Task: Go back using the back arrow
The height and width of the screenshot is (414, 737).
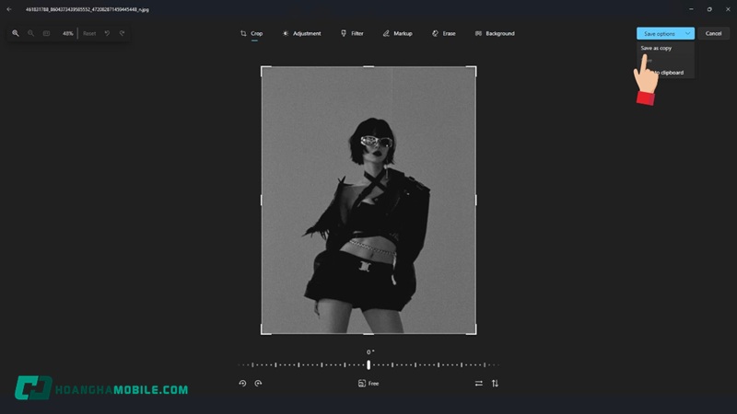Action: click(8, 8)
